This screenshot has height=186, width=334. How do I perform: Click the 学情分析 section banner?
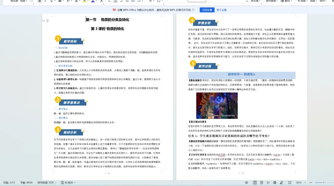(203, 22)
